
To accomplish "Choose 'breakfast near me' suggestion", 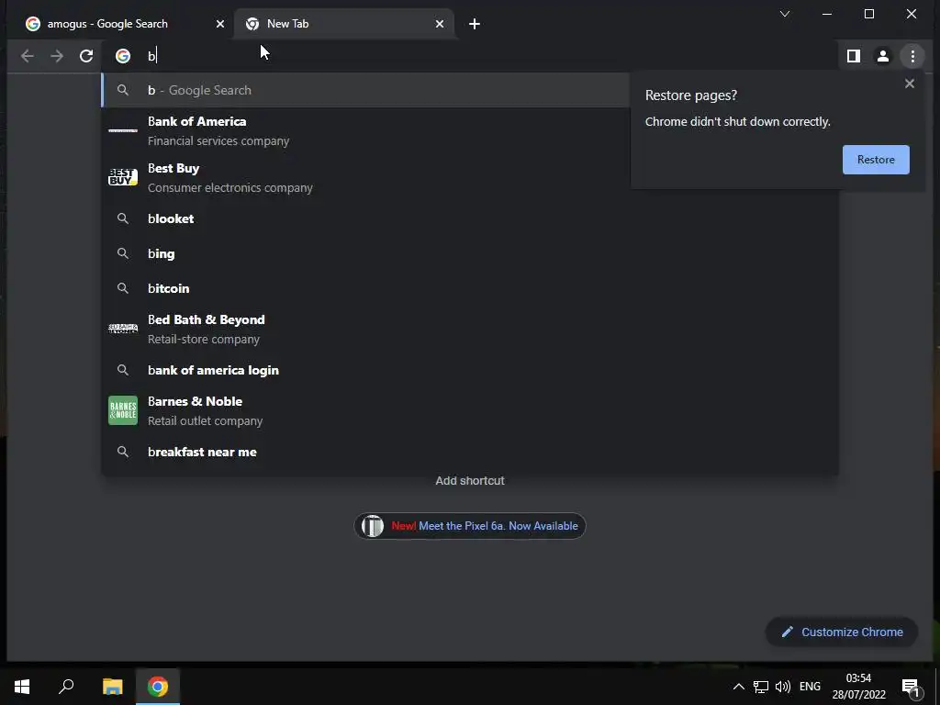I will click(470, 452).
